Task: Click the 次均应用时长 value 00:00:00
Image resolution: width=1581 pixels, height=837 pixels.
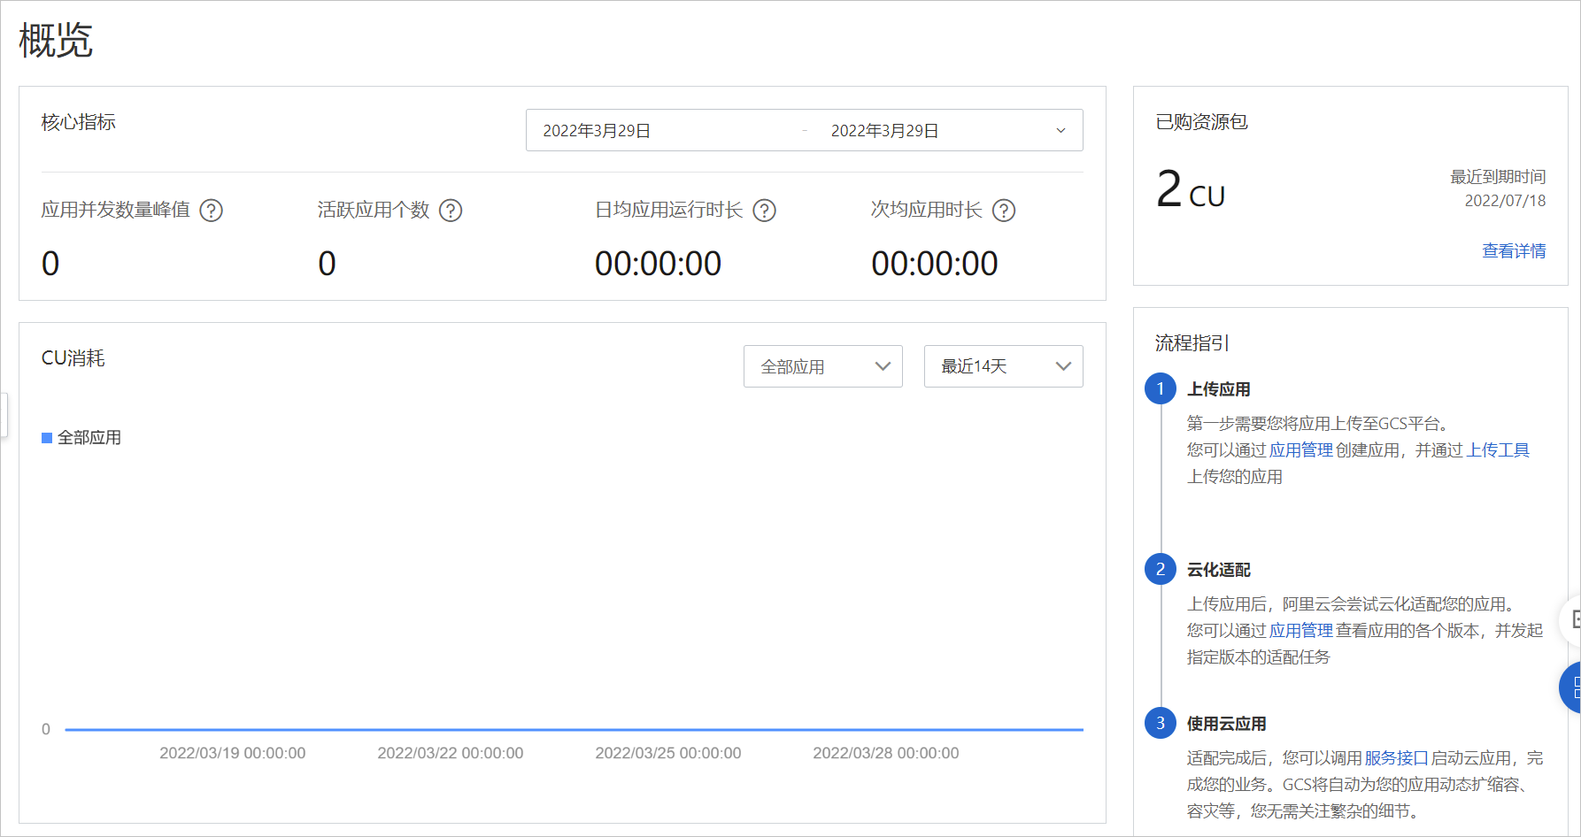Action: click(935, 264)
